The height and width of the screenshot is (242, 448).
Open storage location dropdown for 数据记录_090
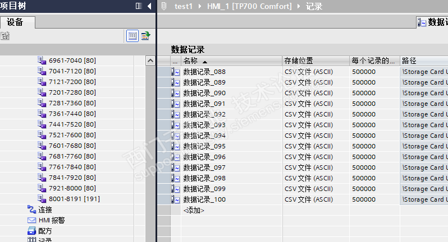[x=316, y=93]
